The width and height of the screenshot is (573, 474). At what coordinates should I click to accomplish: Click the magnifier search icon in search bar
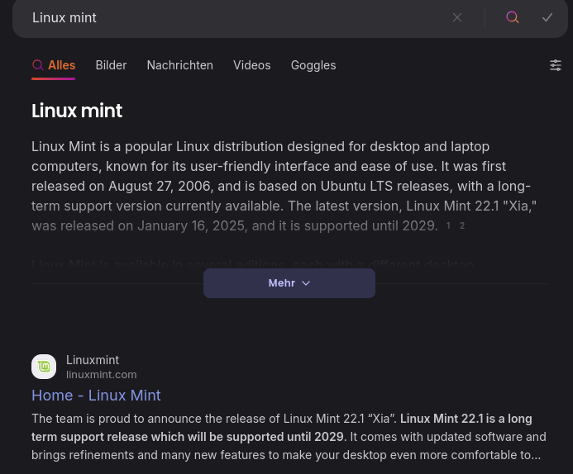coord(513,17)
